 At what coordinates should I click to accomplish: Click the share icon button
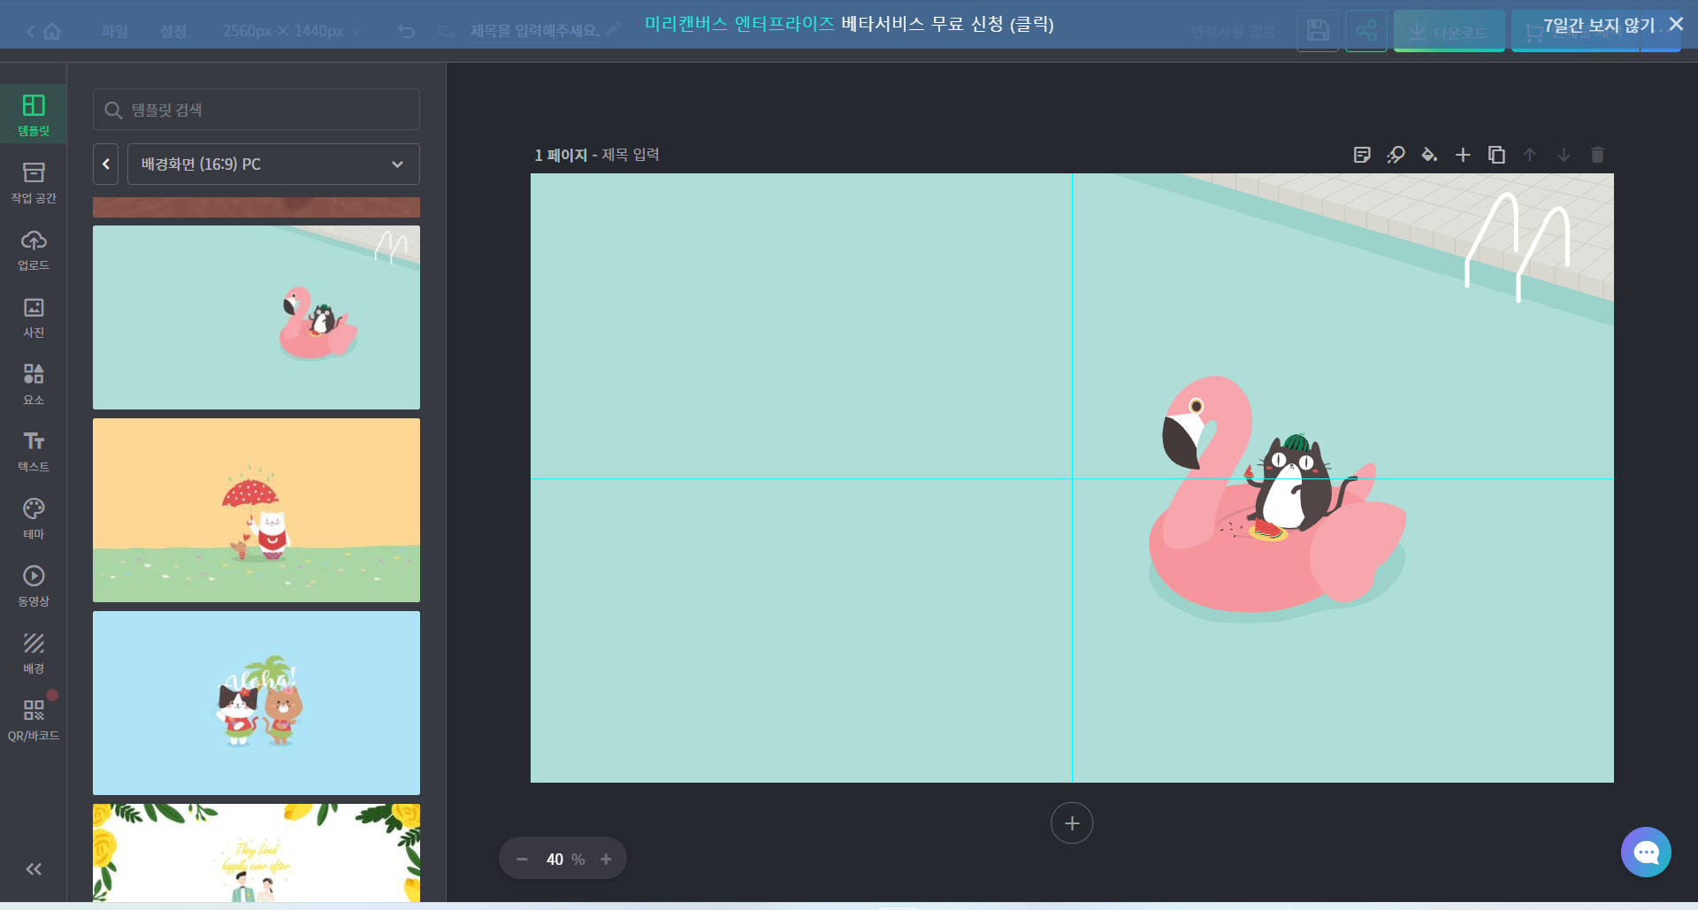coord(1366,31)
